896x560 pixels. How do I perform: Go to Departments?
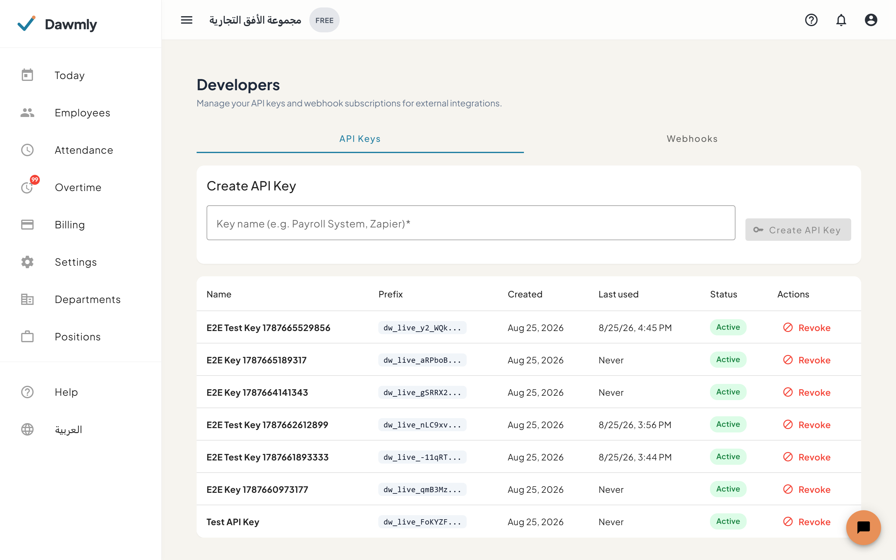pos(88,299)
